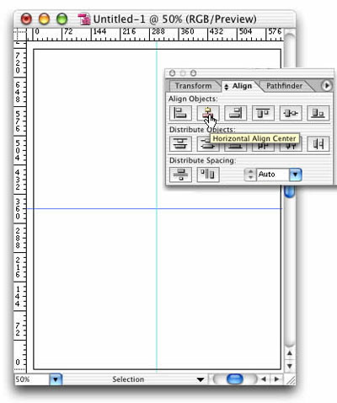
Task: Close the Align palette window
Action: click(x=172, y=73)
